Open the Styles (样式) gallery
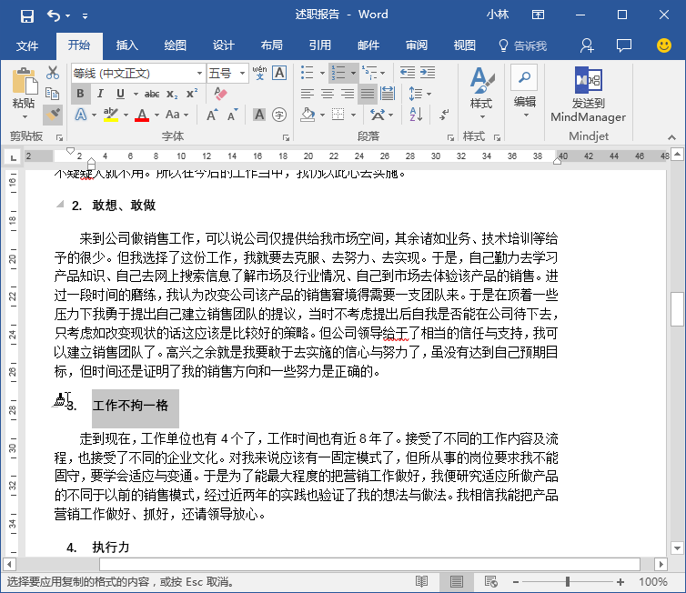The height and width of the screenshot is (593, 686). tap(480, 90)
